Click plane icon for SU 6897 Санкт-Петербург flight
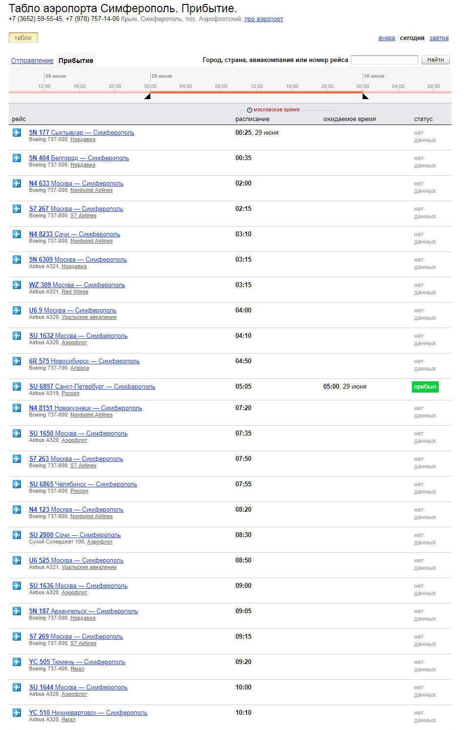The image size is (468, 730). (x=17, y=386)
